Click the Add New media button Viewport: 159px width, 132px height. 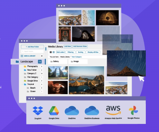pyautogui.click(x=68, y=46)
